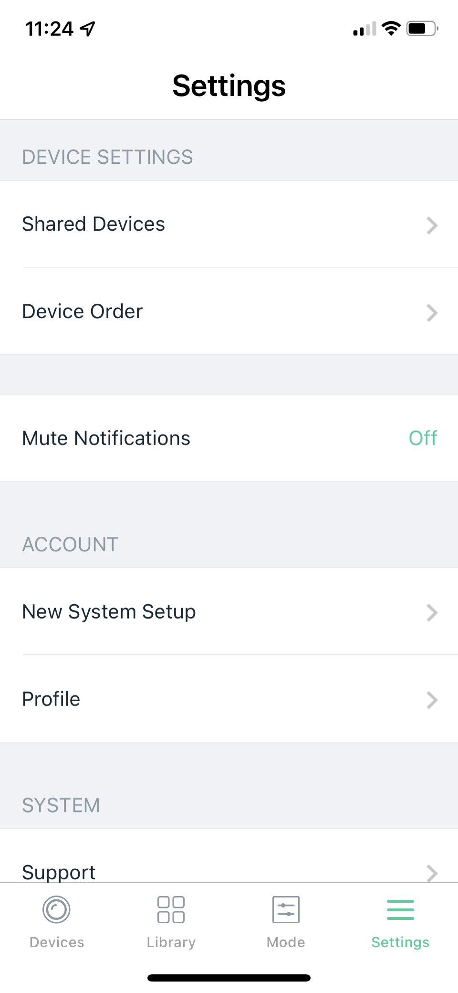Tap the Settings hamburger icon

(x=400, y=909)
